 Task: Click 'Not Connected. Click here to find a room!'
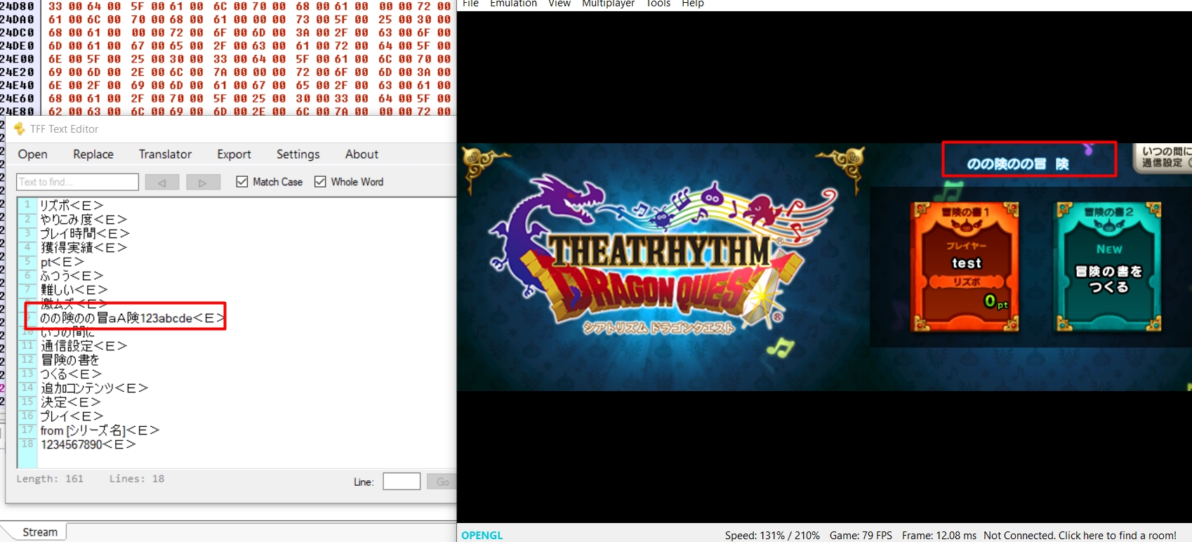coord(1080,536)
